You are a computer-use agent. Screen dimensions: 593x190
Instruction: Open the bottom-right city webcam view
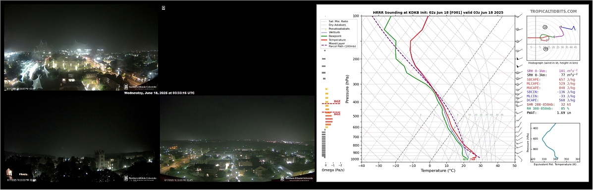[237, 138]
